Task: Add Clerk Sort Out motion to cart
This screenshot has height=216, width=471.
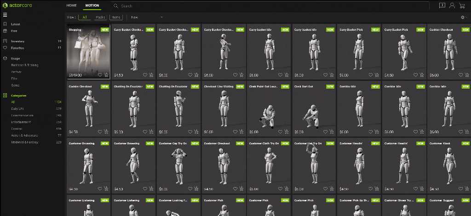Action: [x=332, y=131]
